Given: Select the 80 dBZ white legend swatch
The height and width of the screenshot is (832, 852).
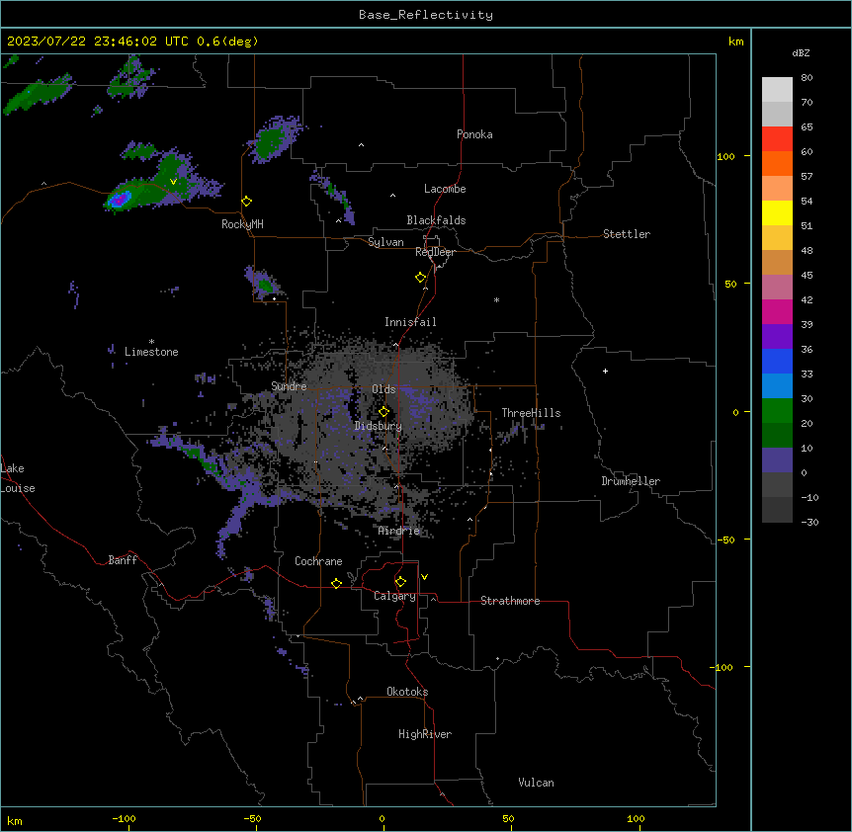Looking at the screenshot, I should (x=777, y=90).
